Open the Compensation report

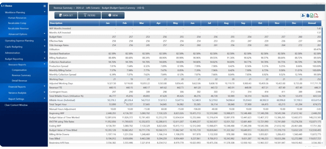coord(19,70)
